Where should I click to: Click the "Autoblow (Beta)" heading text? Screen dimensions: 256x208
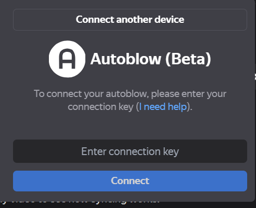(151, 59)
